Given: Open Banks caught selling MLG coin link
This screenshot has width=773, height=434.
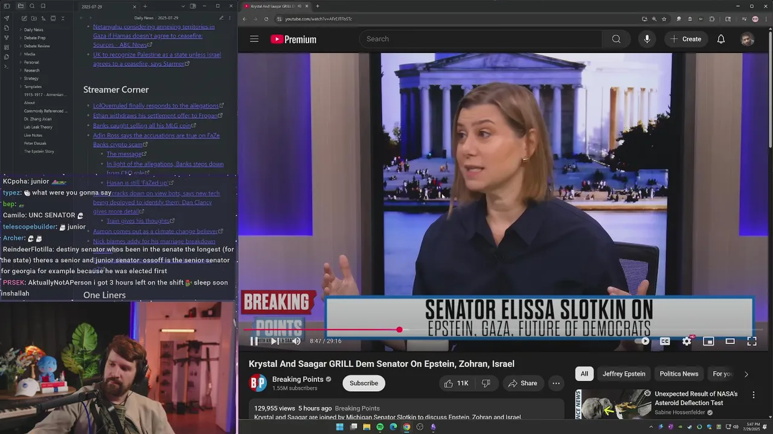Looking at the screenshot, I should coord(142,125).
